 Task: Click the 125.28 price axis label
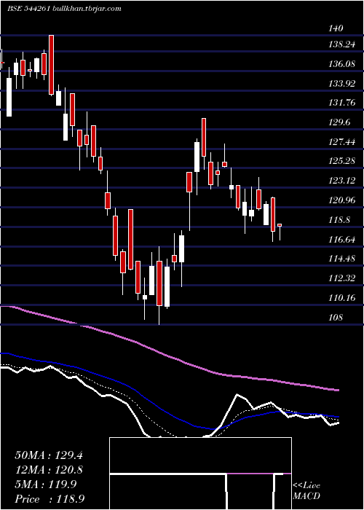coord(342,161)
